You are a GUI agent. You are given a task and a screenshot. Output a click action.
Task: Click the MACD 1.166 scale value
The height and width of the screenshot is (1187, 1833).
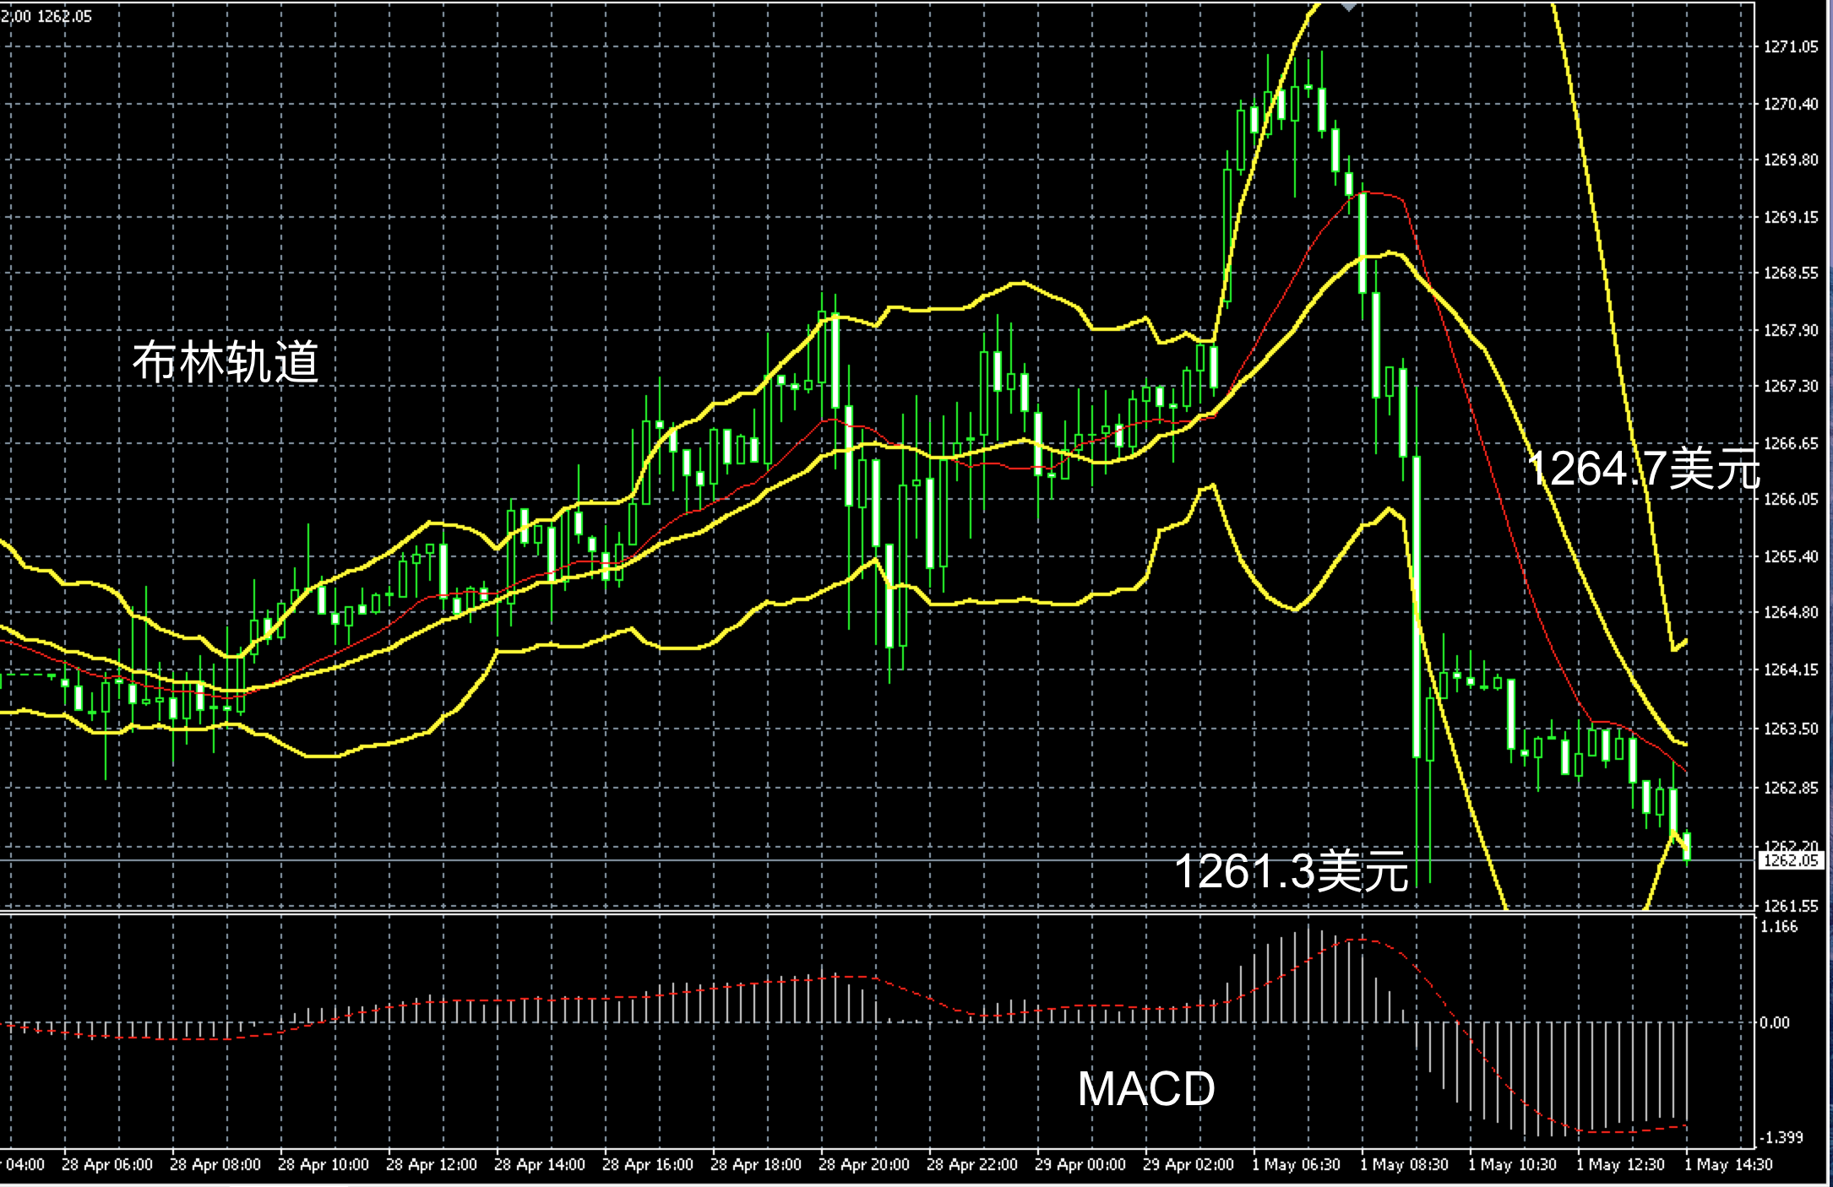point(1779,927)
